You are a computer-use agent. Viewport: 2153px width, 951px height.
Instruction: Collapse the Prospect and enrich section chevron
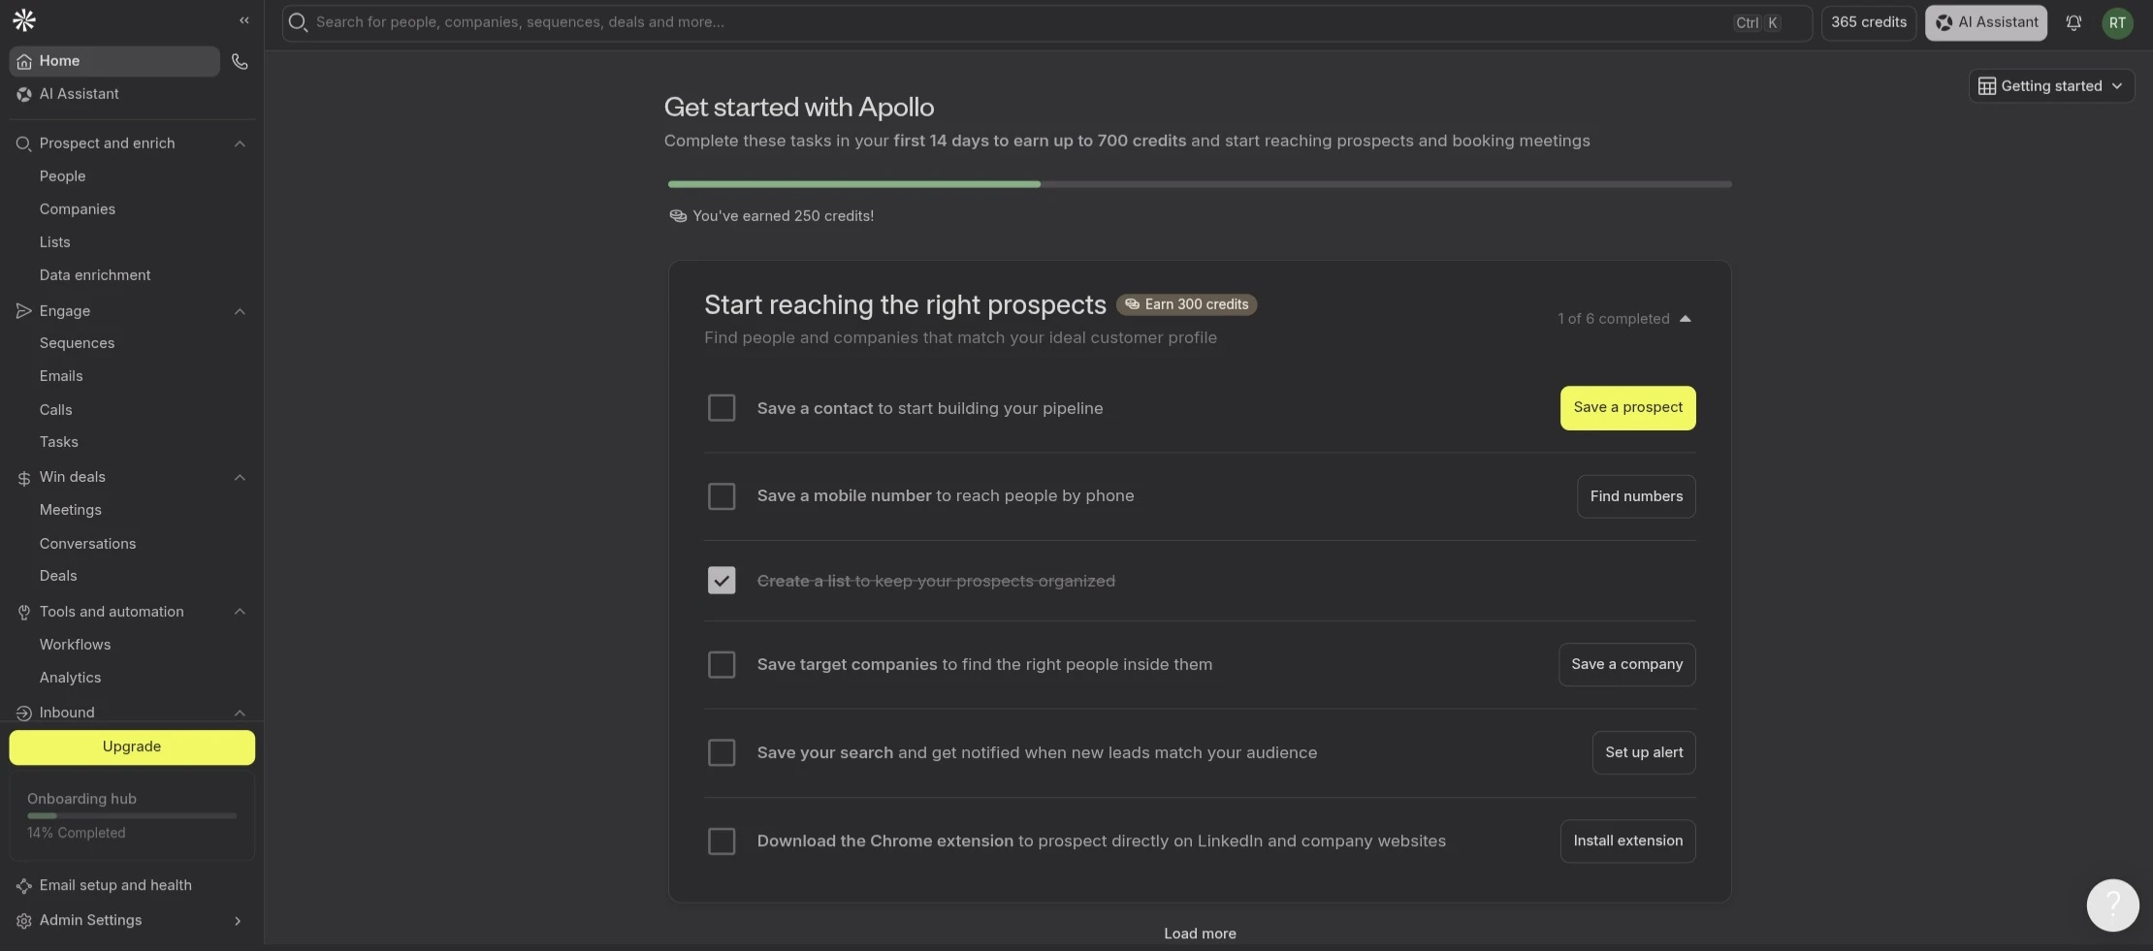(240, 143)
